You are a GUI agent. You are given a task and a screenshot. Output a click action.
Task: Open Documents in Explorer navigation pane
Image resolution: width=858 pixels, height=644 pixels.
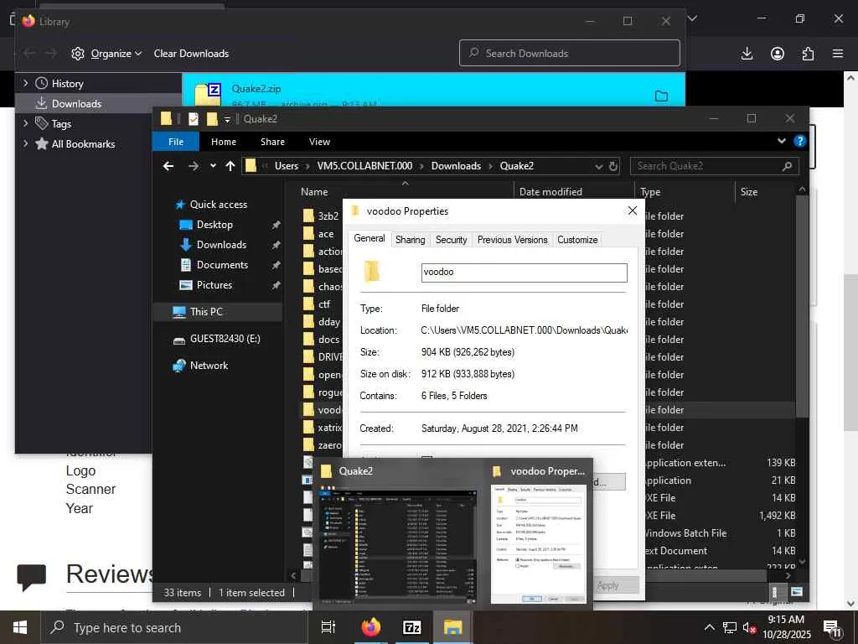tap(222, 265)
